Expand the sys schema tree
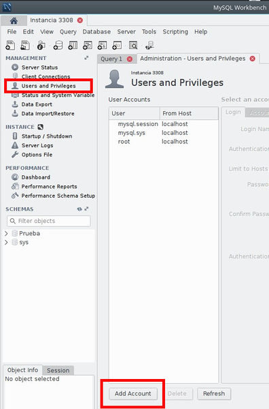Viewport: 269px width, 409px height. pyautogui.click(x=7, y=242)
